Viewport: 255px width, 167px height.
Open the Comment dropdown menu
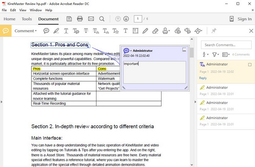pos(25,31)
